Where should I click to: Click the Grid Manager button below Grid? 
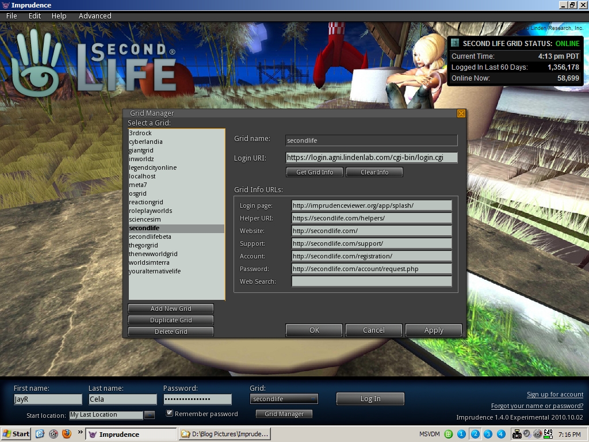tap(284, 414)
